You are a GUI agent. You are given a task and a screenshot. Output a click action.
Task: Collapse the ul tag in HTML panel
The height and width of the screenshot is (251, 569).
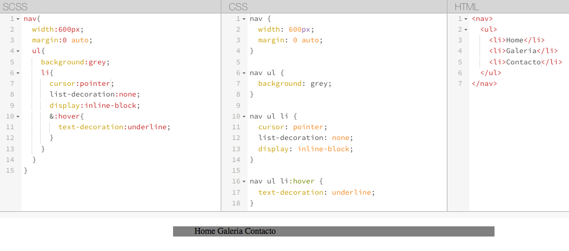[x=466, y=30]
